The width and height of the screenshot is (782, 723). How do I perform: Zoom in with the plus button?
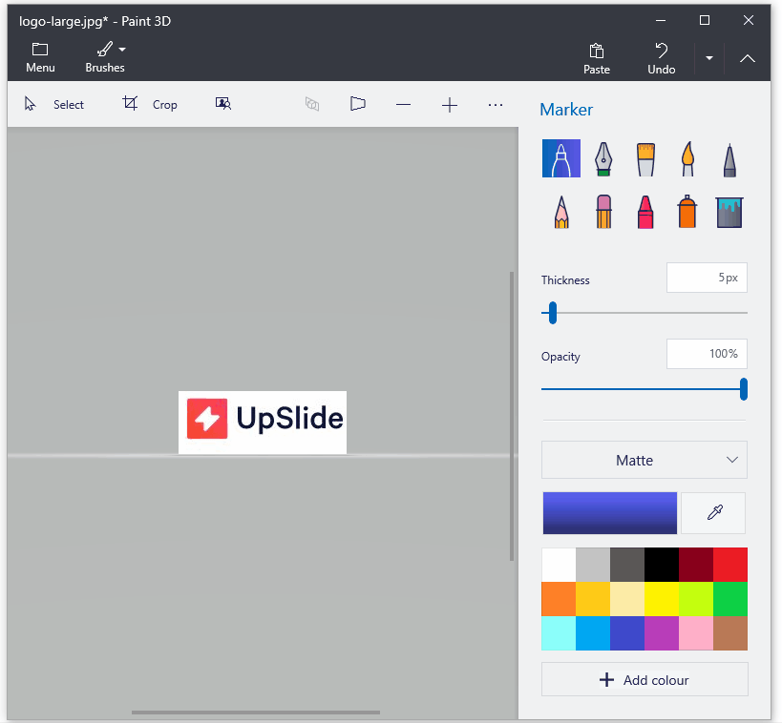(450, 105)
